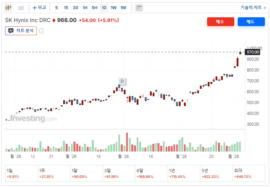Click the blue 매도 sell button
Viewport: 270px width, 187px height.
pyautogui.click(x=251, y=22)
